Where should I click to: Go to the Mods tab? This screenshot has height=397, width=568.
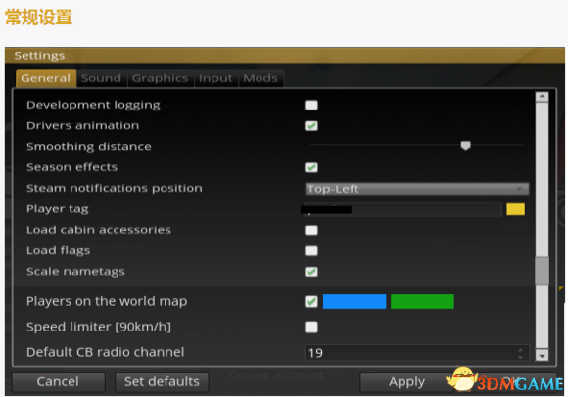(260, 78)
